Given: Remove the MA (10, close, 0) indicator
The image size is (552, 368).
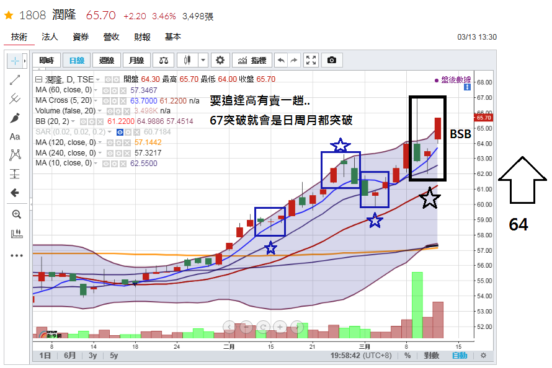Looking at the screenshot, I should pyautogui.click(x=123, y=164).
